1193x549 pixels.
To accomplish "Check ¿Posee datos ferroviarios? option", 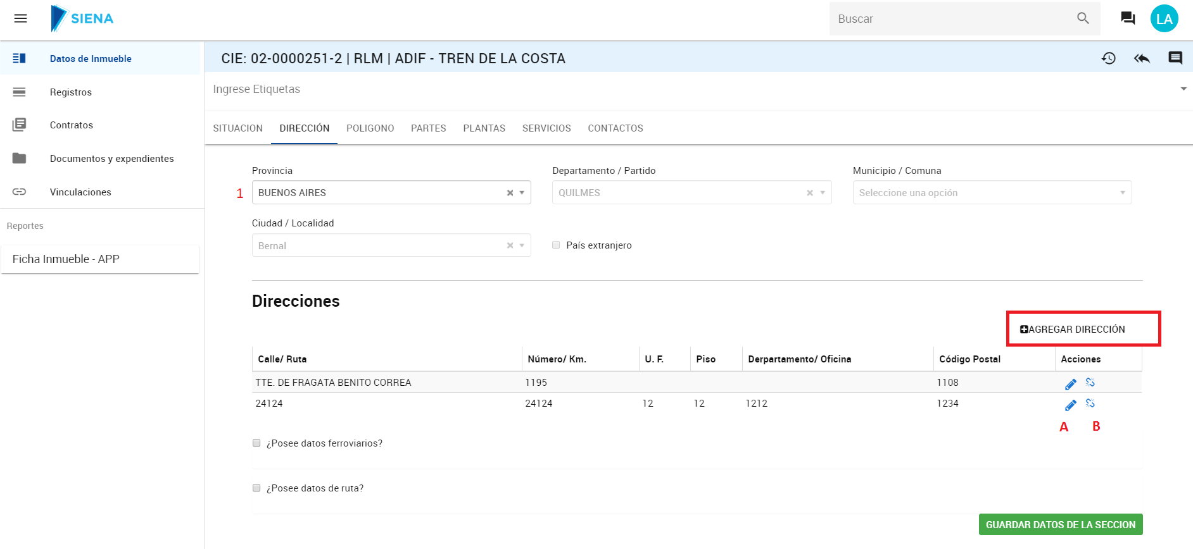I will tap(256, 443).
